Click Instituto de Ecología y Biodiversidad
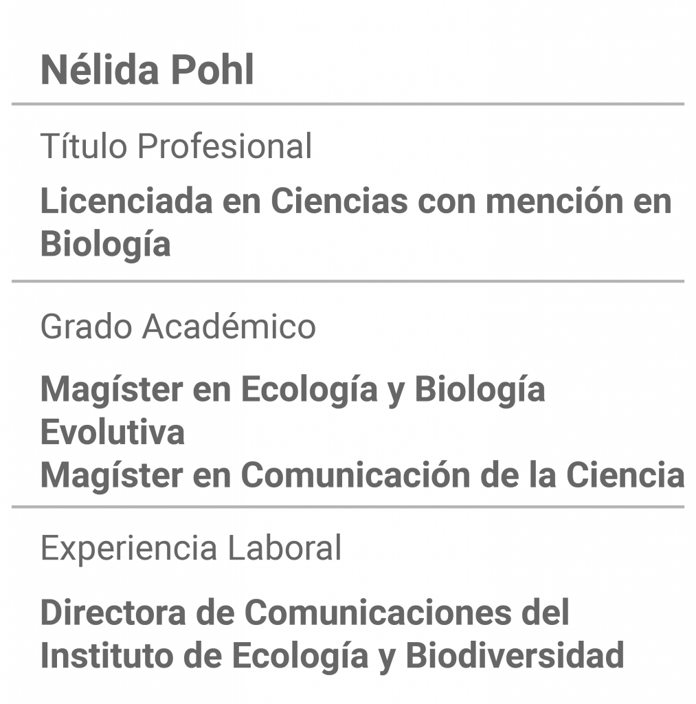This screenshot has width=696, height=704. click(x=332, y=656)
